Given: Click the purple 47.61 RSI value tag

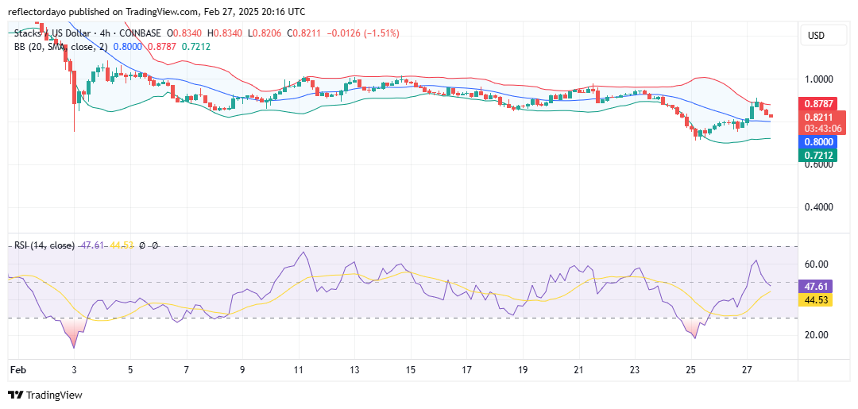Looking at the screenshot, I should click(x=815, y=287).
